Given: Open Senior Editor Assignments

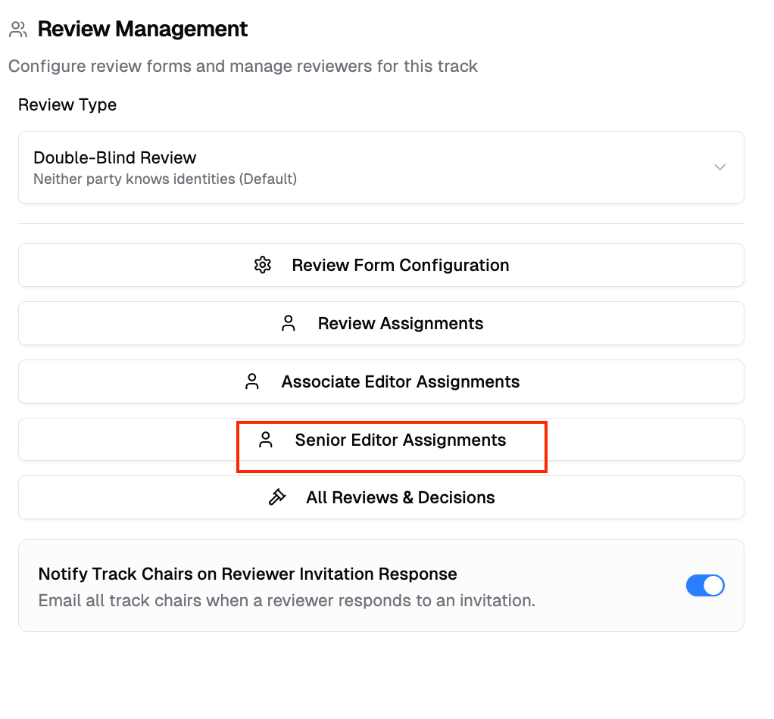Looking at the screenshot, I should click(400, 440).
